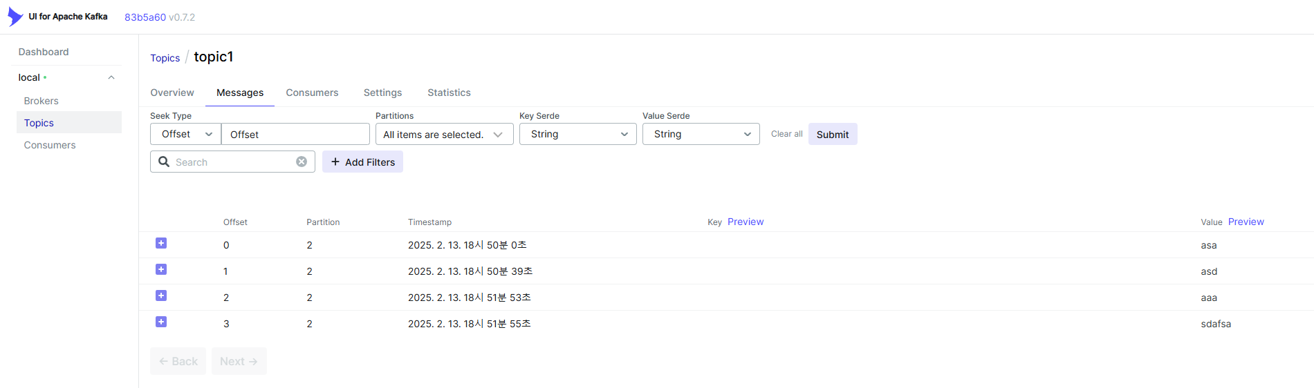This screenshot has width=1314, height=388.
Task: Collapse the local cluster menu chevron
Action: [111, 77]
